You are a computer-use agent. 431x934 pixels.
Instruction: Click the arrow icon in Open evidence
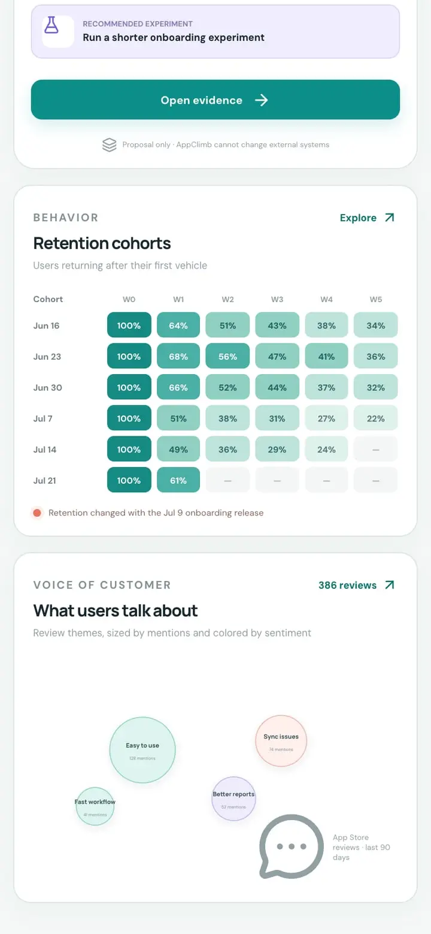(x=261, y=100)
